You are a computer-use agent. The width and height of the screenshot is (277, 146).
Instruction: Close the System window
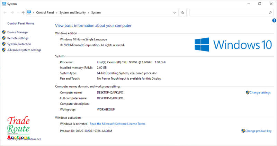[x=271, y=4]
